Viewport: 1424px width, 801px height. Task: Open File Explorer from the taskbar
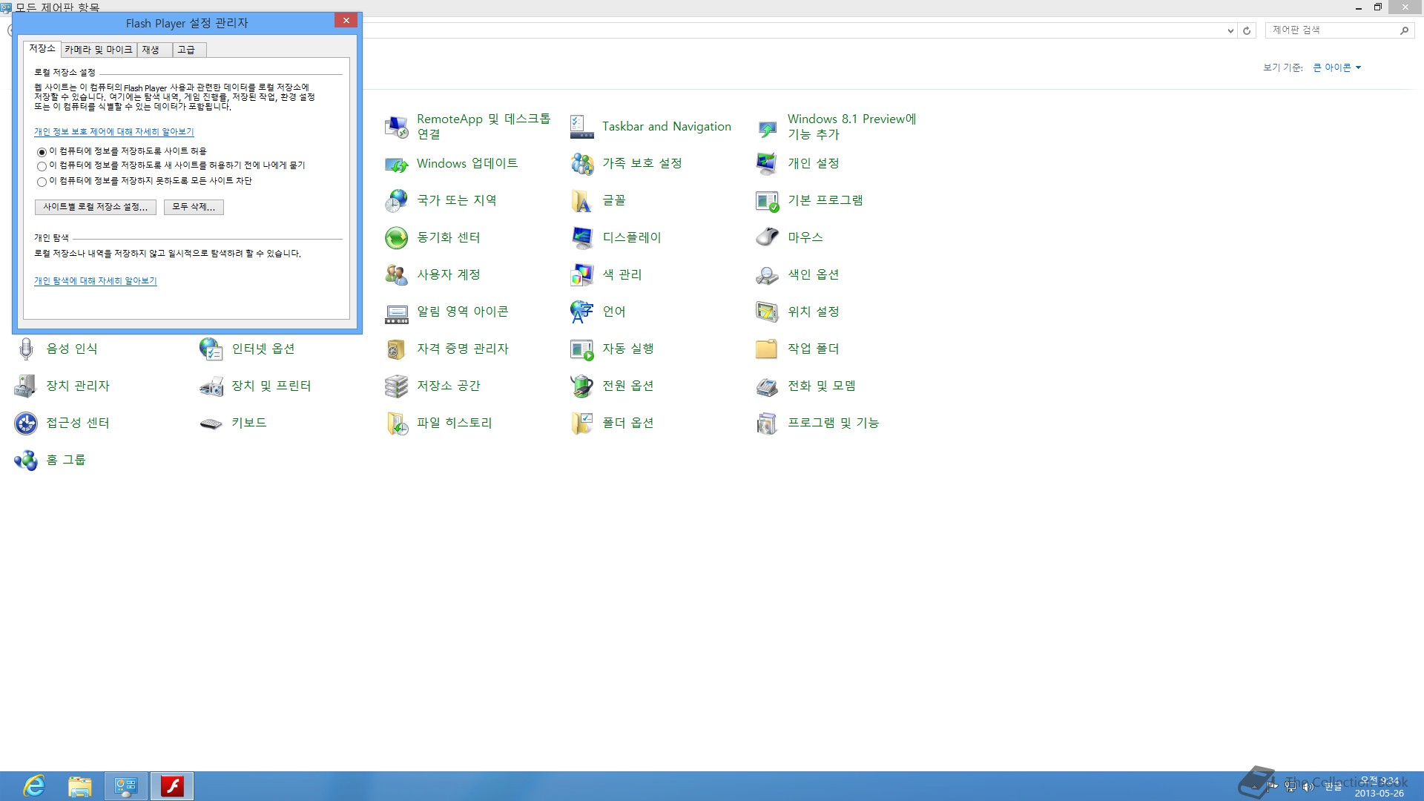click(x=79, y=786)
